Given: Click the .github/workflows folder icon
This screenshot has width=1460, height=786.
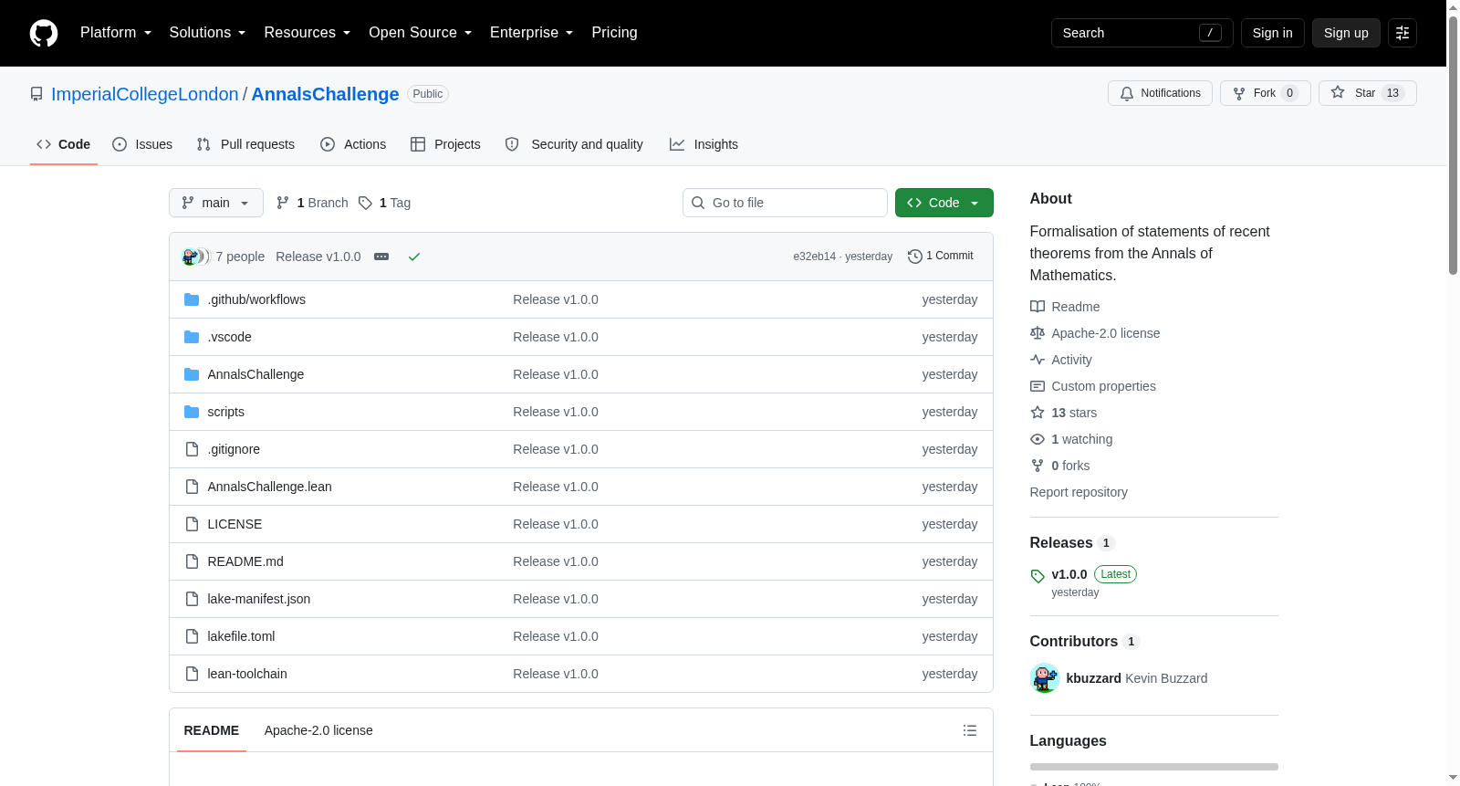Looking at the screenshot, I should tap(192, 299).
